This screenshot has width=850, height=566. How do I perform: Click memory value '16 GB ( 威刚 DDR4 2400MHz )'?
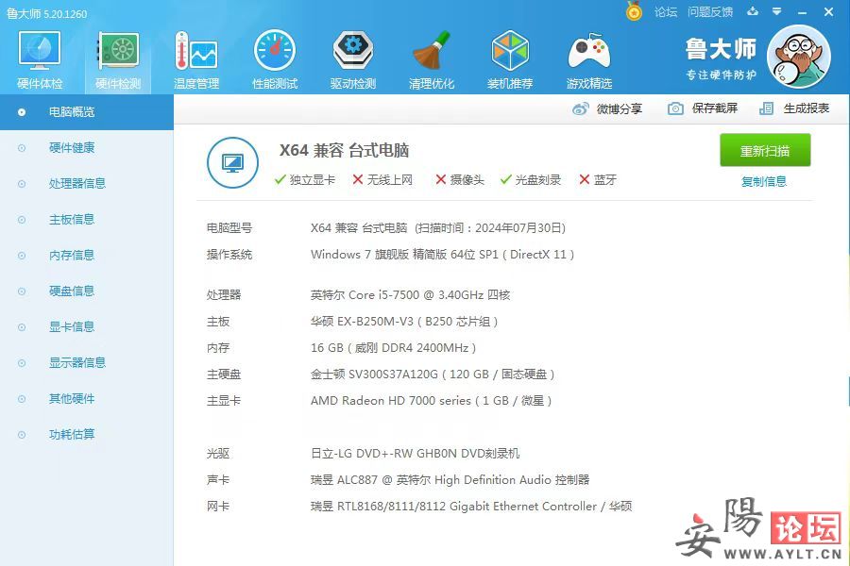tap(393, 348)
